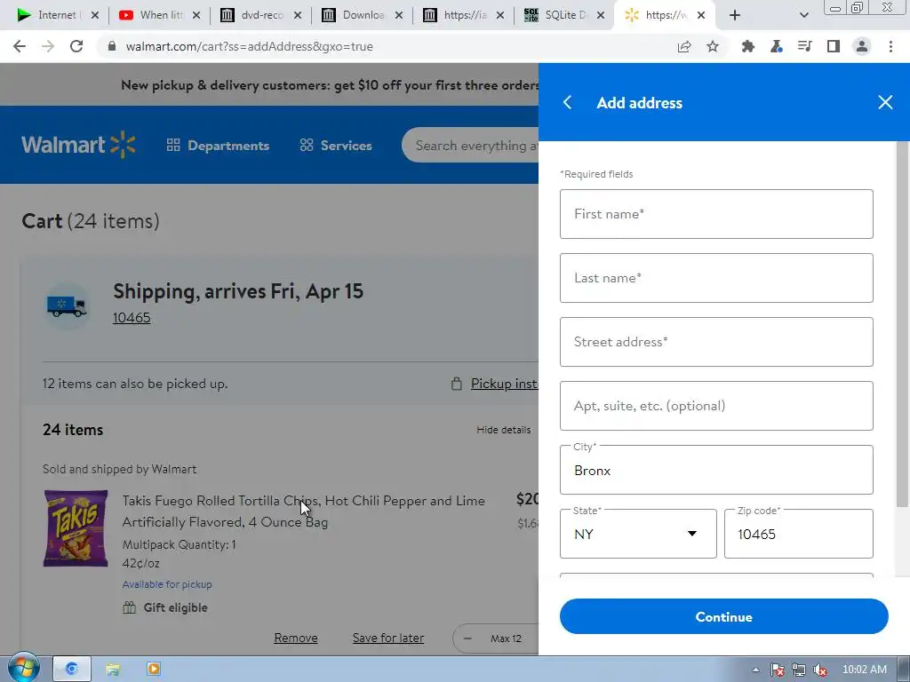Switch to the Downloa tab
The height and width of the screenshot is (682, 910).
click(x=360, y=15)
